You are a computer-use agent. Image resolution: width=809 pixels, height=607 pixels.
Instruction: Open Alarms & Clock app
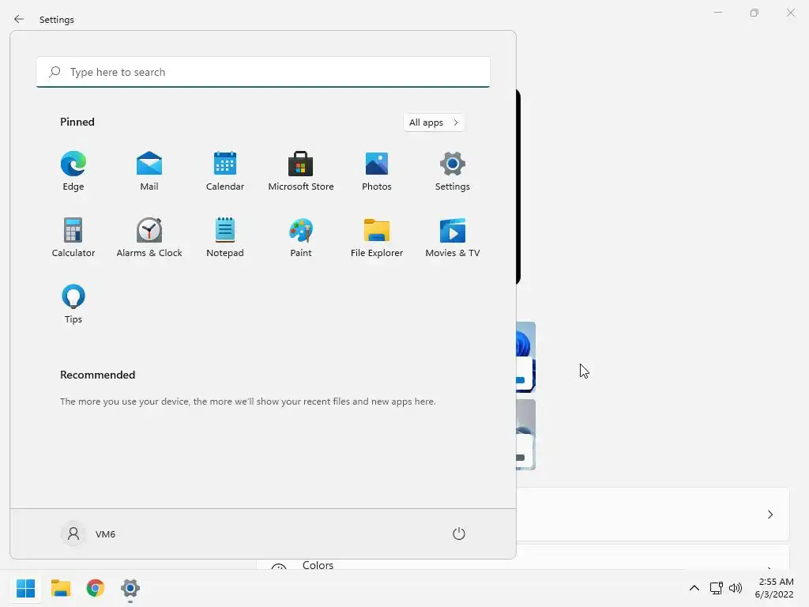pyautogui.click(x=149, y=237)
